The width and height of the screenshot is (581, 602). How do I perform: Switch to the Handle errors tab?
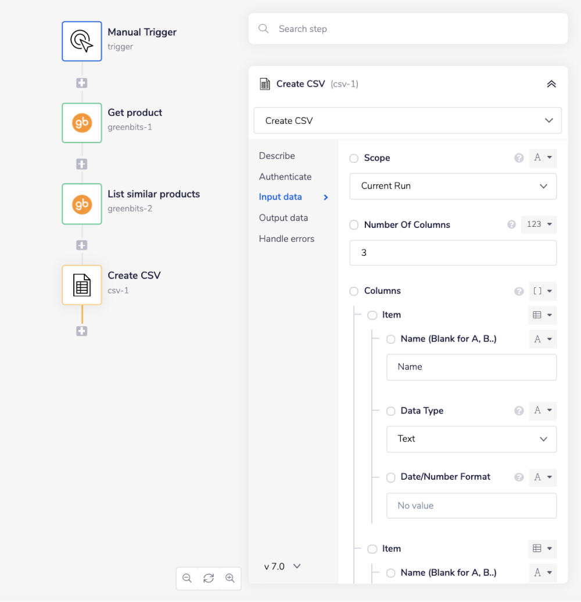[x=286, y=238]
